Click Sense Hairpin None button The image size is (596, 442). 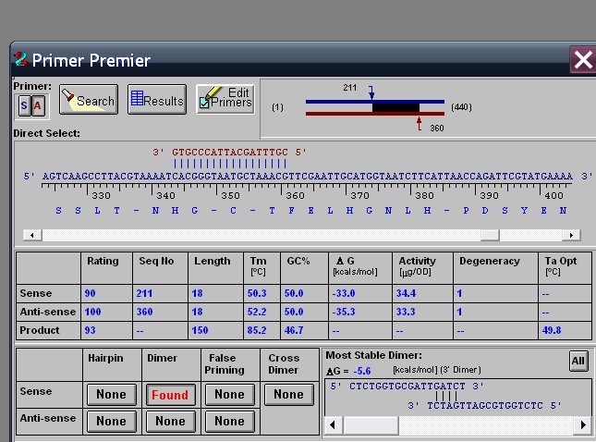pos(112,395)
